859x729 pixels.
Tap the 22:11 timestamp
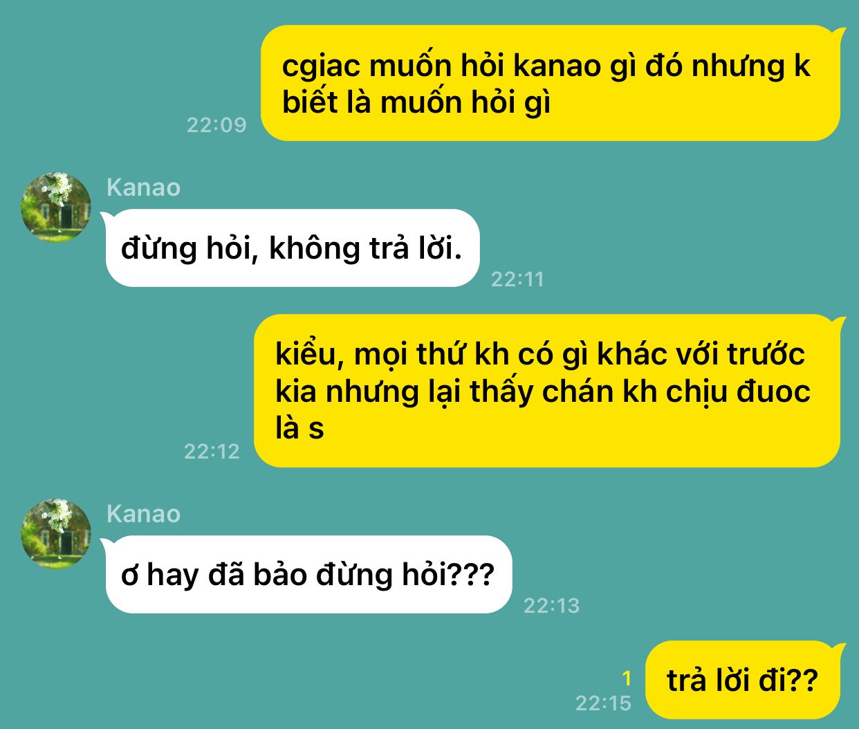tap(517, 279)
